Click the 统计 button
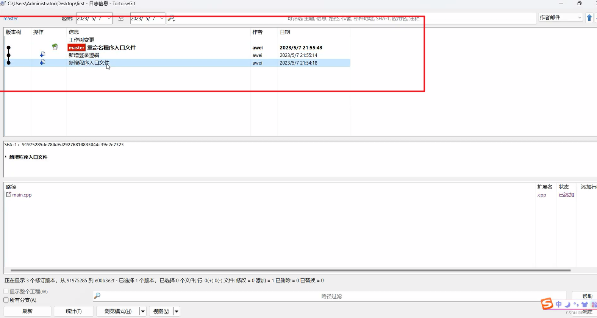This screenshot has width=597, height=318. tap(73, 311)
